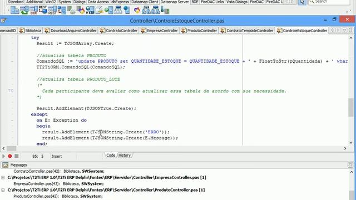356x200 pixels.
Task: Choose the REST server component icon
Action: click(x=52, y=11)
